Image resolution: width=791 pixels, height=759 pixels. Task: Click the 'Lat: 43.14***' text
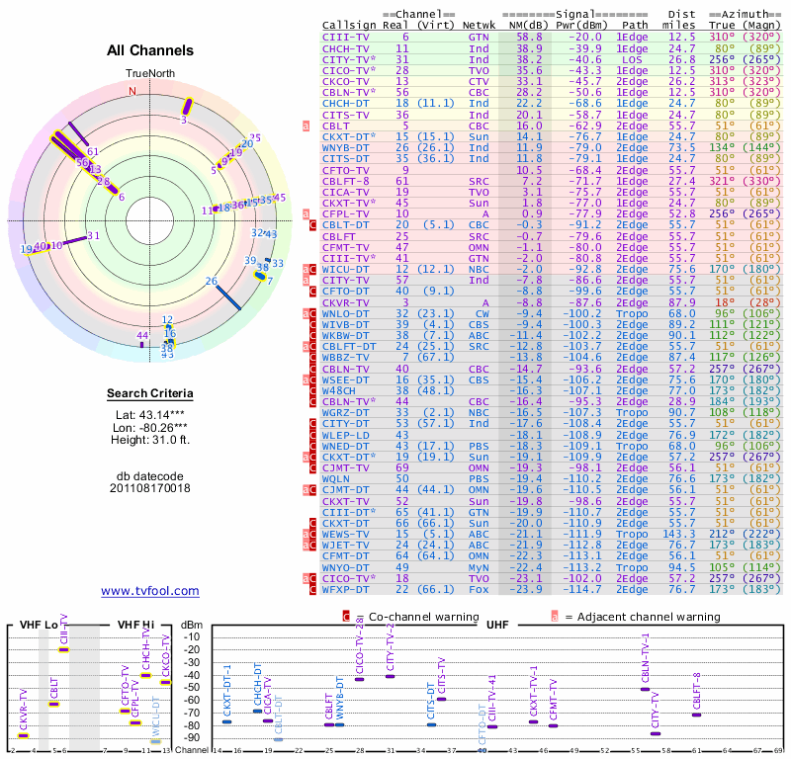point(150,415)
